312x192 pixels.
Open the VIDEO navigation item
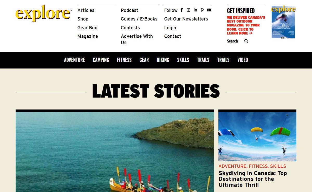pos(243,60)
